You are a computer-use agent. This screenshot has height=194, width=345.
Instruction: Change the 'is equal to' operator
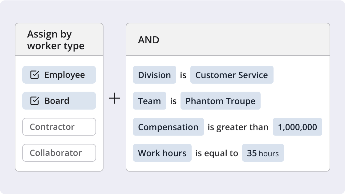coord(217,153)
